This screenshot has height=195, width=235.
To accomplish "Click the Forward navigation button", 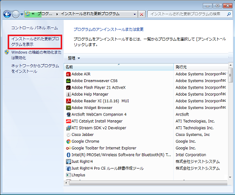I will (16, 14).
